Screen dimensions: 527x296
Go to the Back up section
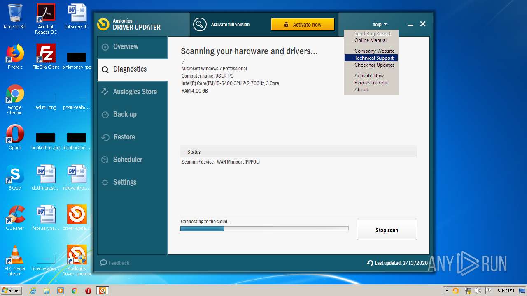[133, 115]
